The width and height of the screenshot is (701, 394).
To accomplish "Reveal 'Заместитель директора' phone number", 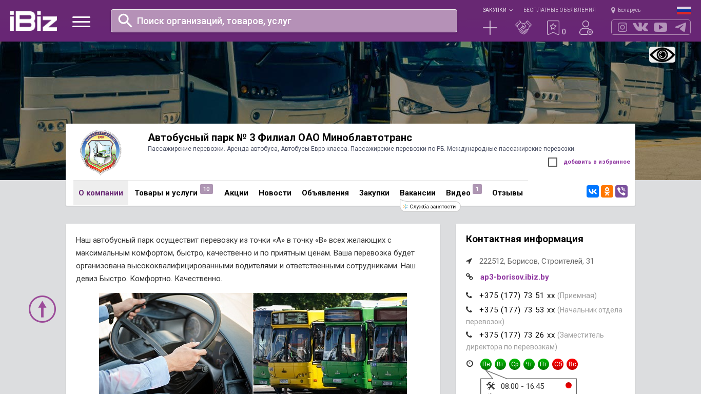I will pyautogui.click(x=517, y=335).
